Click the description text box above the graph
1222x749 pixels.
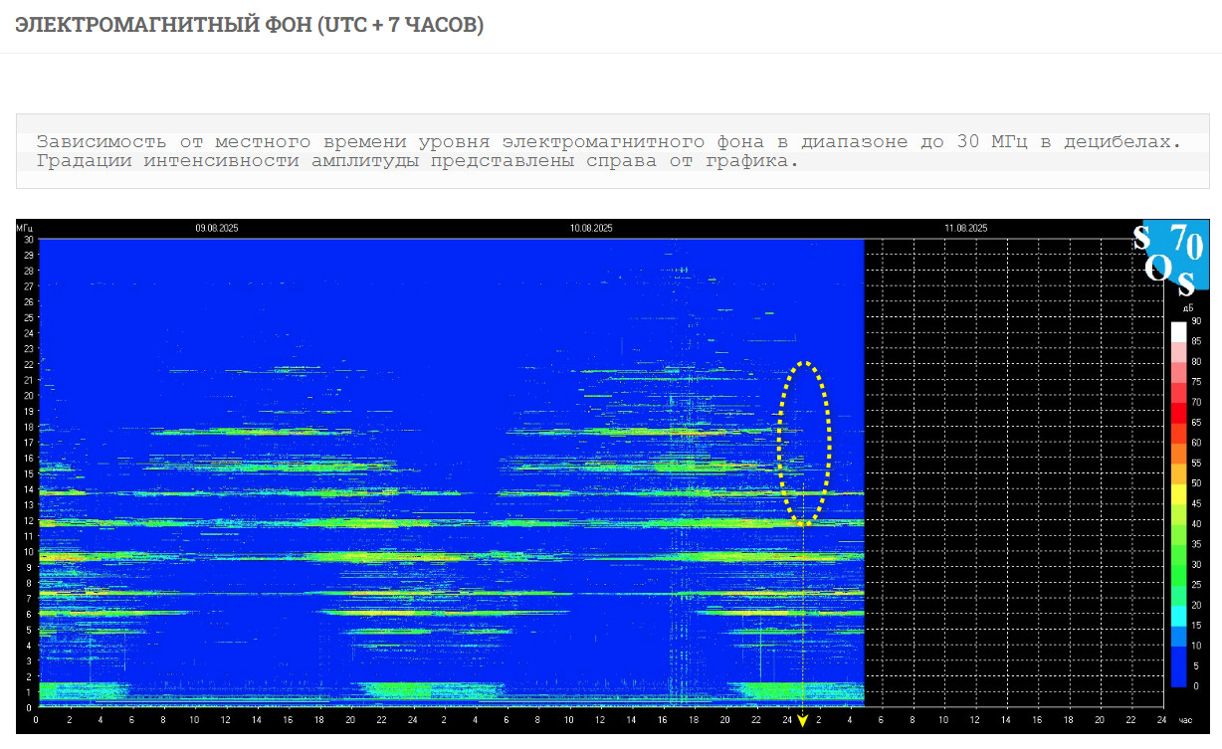(611, 151)
